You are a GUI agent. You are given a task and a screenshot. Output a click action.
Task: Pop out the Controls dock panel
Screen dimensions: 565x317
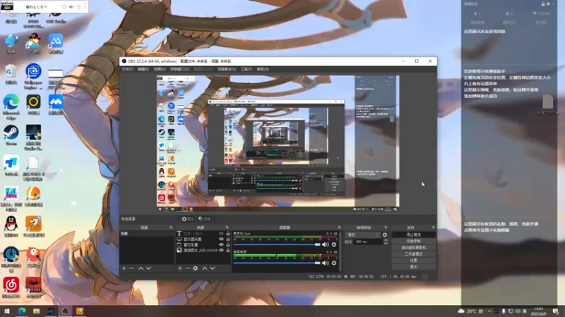click(x=433, y=228)
